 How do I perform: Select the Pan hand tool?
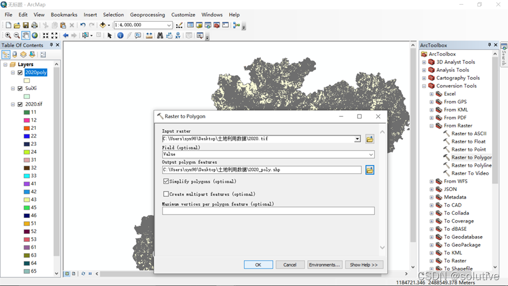coord(26,35)
